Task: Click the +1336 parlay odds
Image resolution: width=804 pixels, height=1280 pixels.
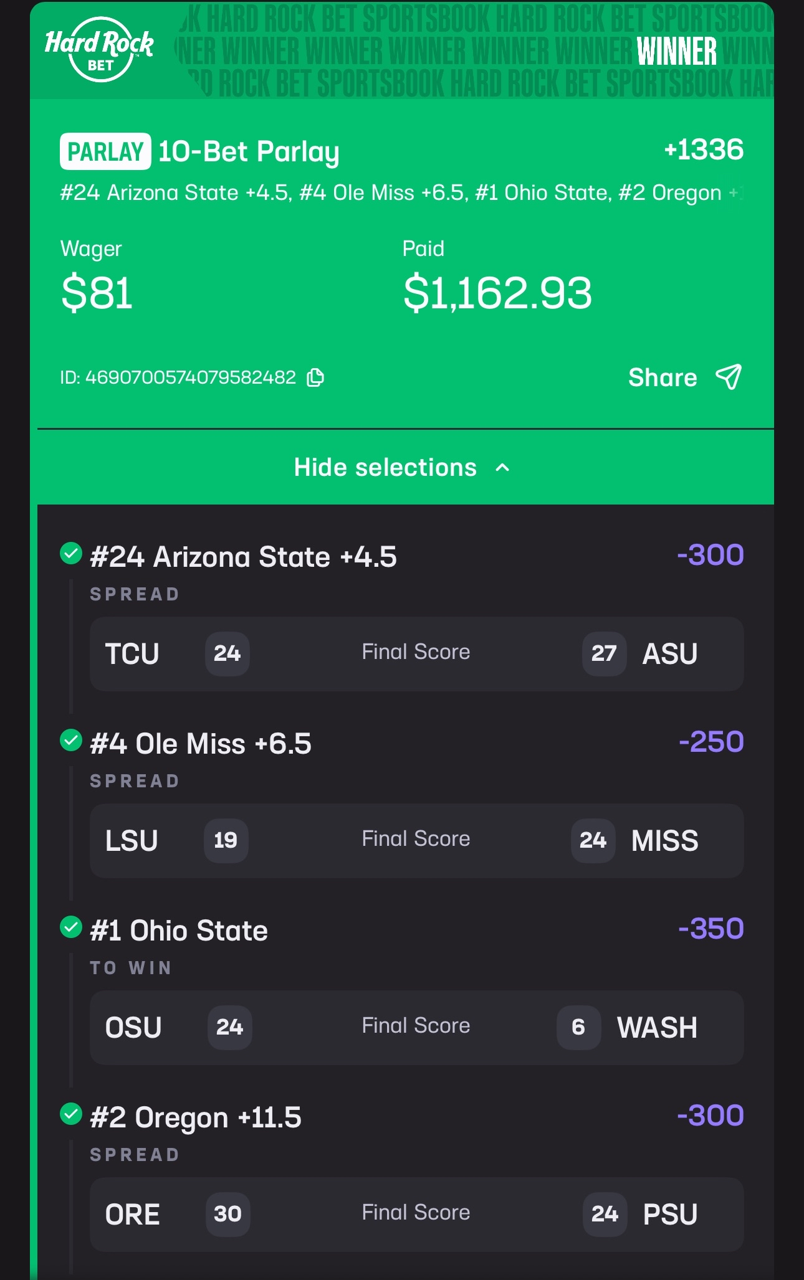Action: [x=704, y=150]
